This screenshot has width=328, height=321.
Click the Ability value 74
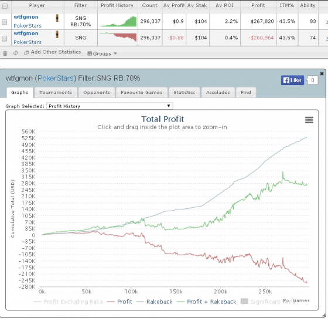coord(313,38)
